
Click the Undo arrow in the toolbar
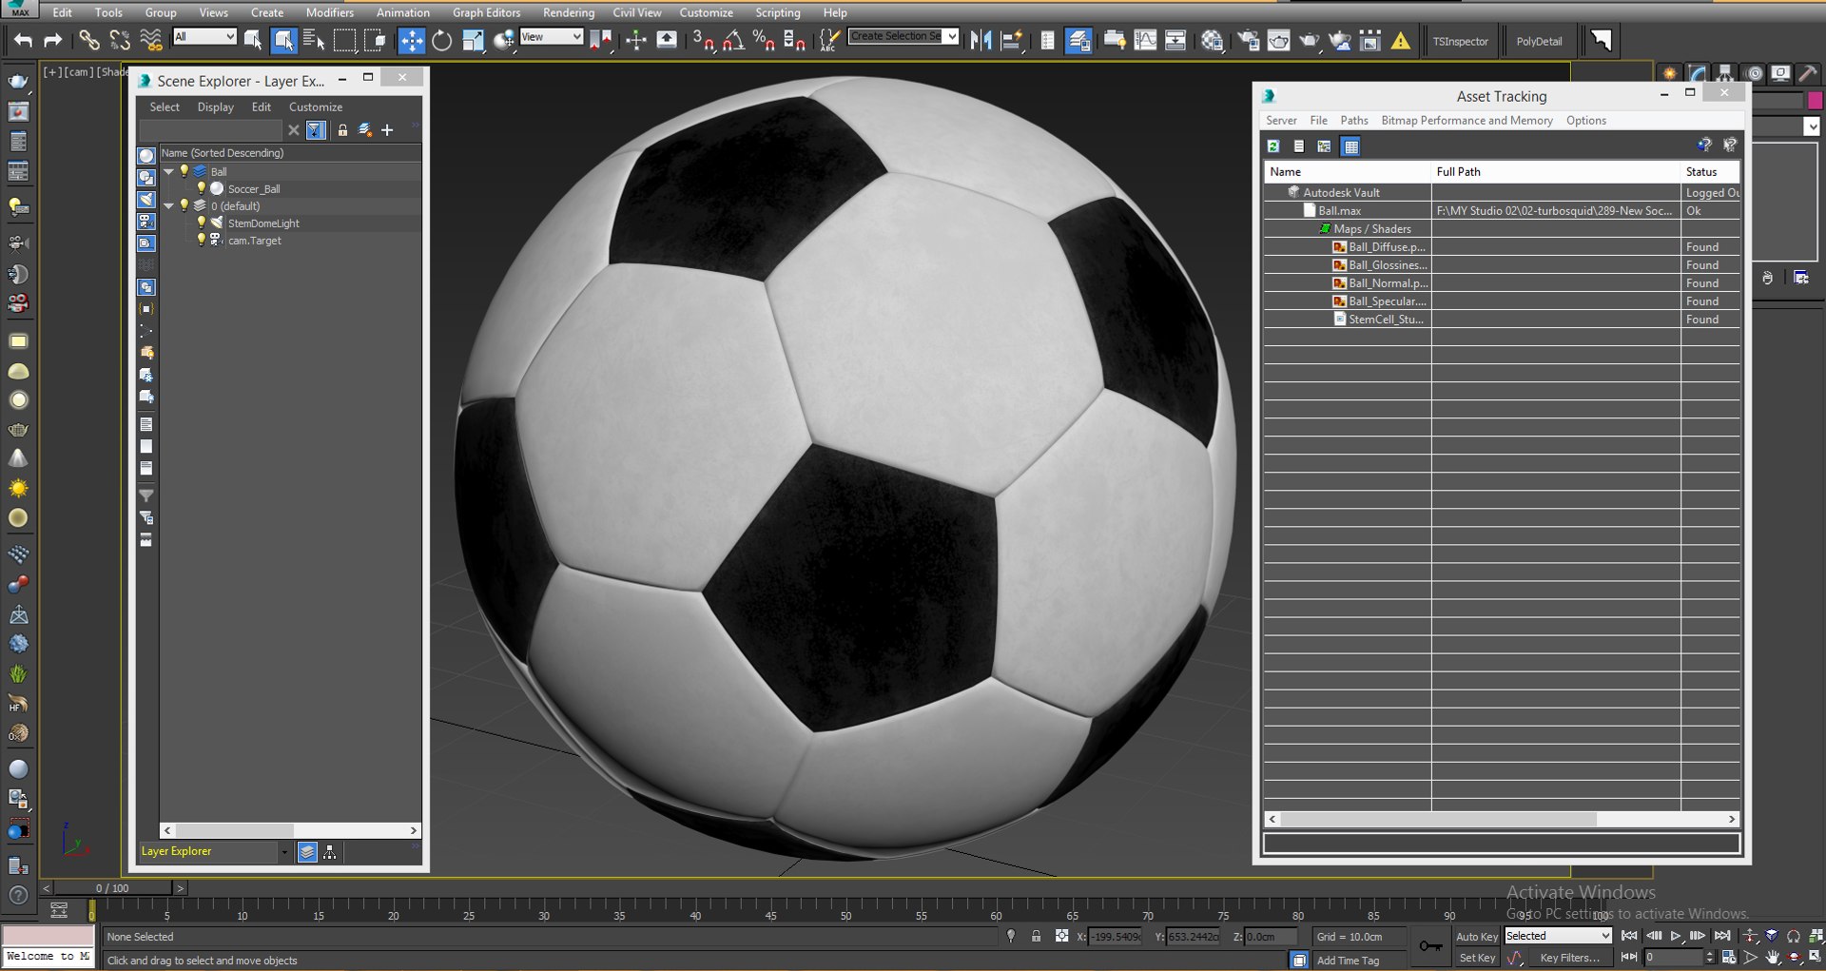click(x=23, y=40)
